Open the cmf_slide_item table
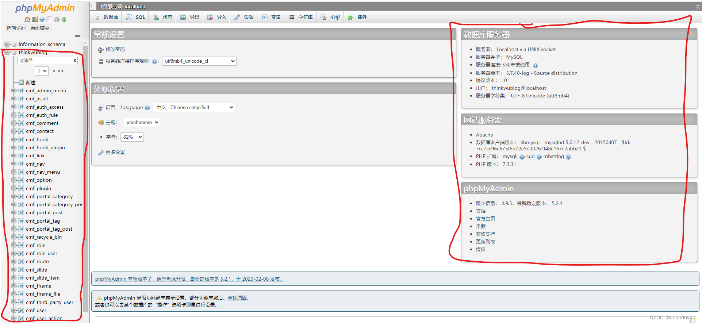Screen dimensions: 702x323 tap(43, 278)
